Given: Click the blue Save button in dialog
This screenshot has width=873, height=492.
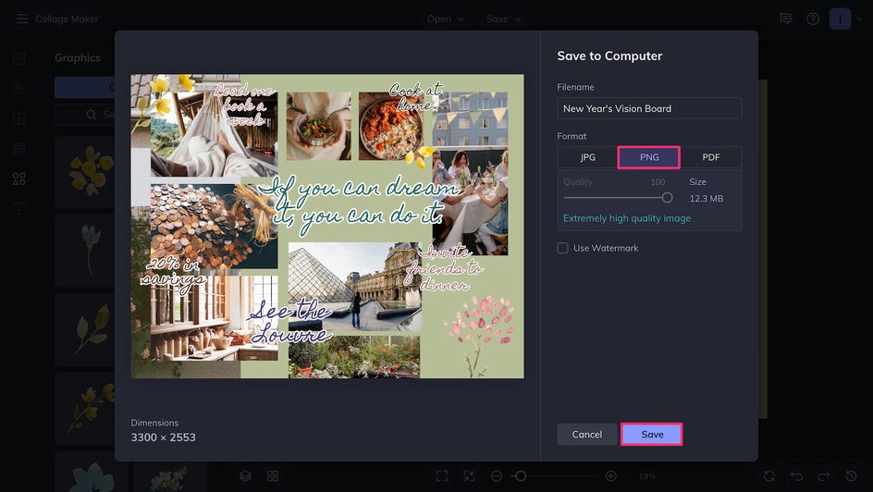Looking at the screenshot, I should click(x=652, y=434).
